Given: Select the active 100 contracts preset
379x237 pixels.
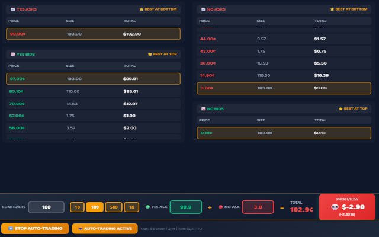Looking at the screenshot, I should tap(95, 207).
